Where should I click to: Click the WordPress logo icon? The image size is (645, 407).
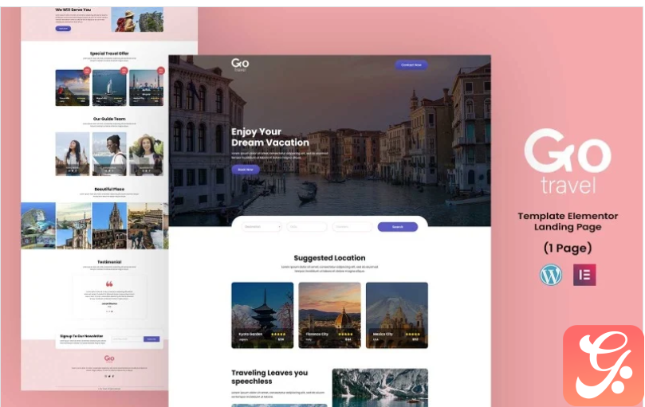click(x=551, y=275)
